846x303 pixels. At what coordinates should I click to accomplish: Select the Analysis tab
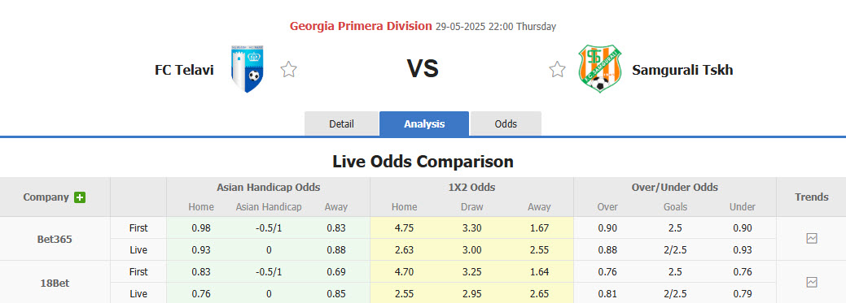[x=424, y=123]
